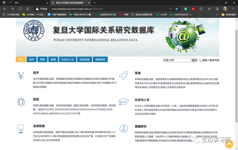238x150 pixels.
Task: Select the 政情 navigation tab
Action: pyautogui.click(x=53, y=59)
